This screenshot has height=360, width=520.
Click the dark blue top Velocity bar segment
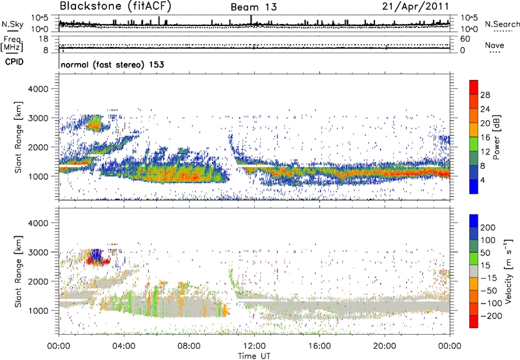pos(474,221)
